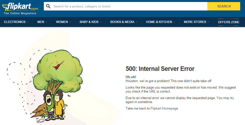Expand the WOMEN dropdown arrow
Screen dimensions: 245x125
[x=70, y=22]
